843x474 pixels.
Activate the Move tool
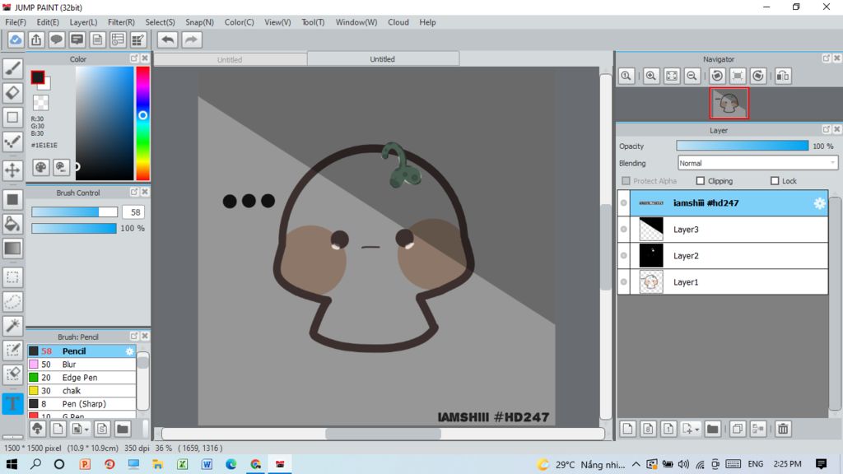[12, 170]
